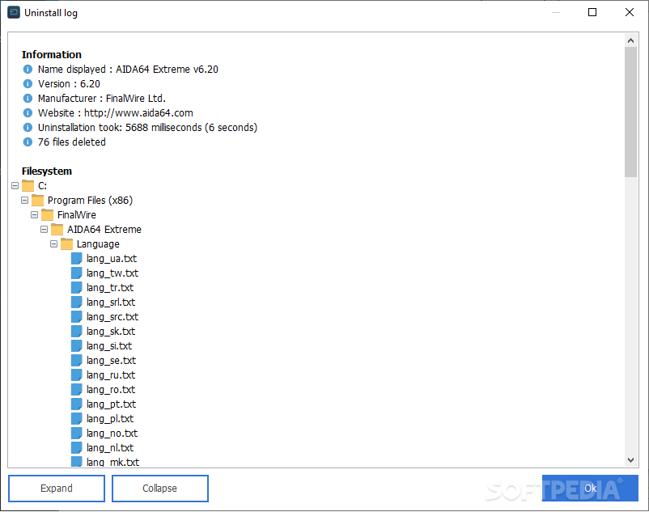
Task: Select the lang_ua.txt file name
Action: [112, 259]
